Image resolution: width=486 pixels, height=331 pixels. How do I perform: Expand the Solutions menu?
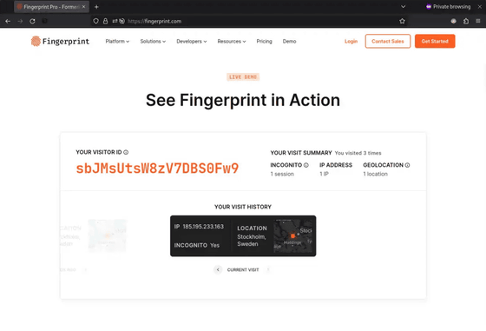pyautogui.click(x=153, y=41)
